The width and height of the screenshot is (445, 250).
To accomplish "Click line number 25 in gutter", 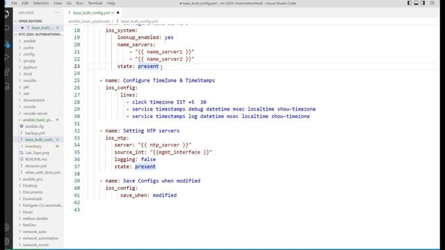I will pos(77,81).
